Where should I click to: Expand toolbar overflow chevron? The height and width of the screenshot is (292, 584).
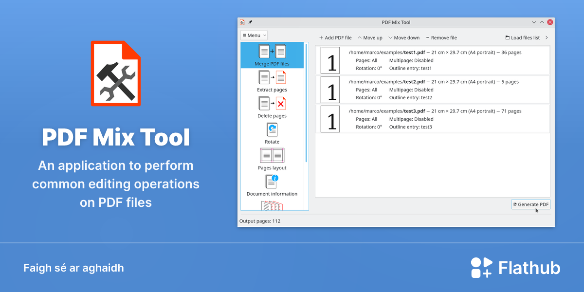(547, 37)
